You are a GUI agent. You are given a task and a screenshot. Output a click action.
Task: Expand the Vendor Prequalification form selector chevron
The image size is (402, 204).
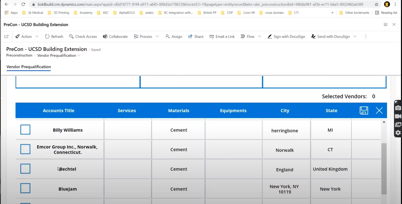coord(79,55)
